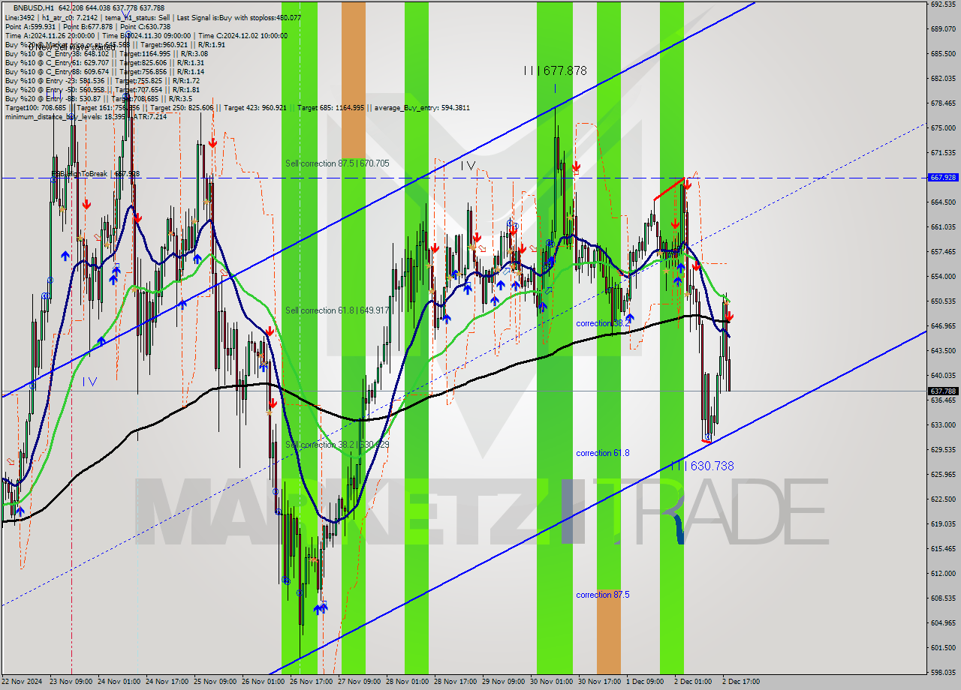Click the 'Buy %20 @ Entry -50' line
The image size is (961, 690).
[x=102, y=89]
